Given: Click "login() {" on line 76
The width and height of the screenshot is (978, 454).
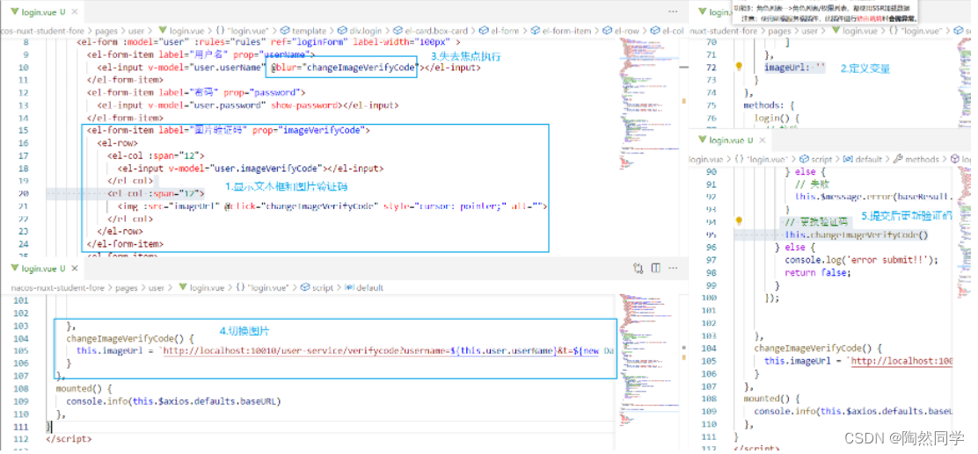Looking at the screenshot, I should [777, 118].
